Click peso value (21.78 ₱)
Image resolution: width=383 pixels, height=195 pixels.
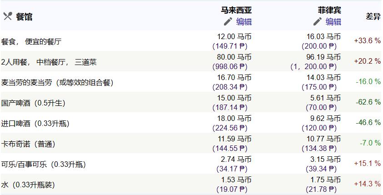321,190
